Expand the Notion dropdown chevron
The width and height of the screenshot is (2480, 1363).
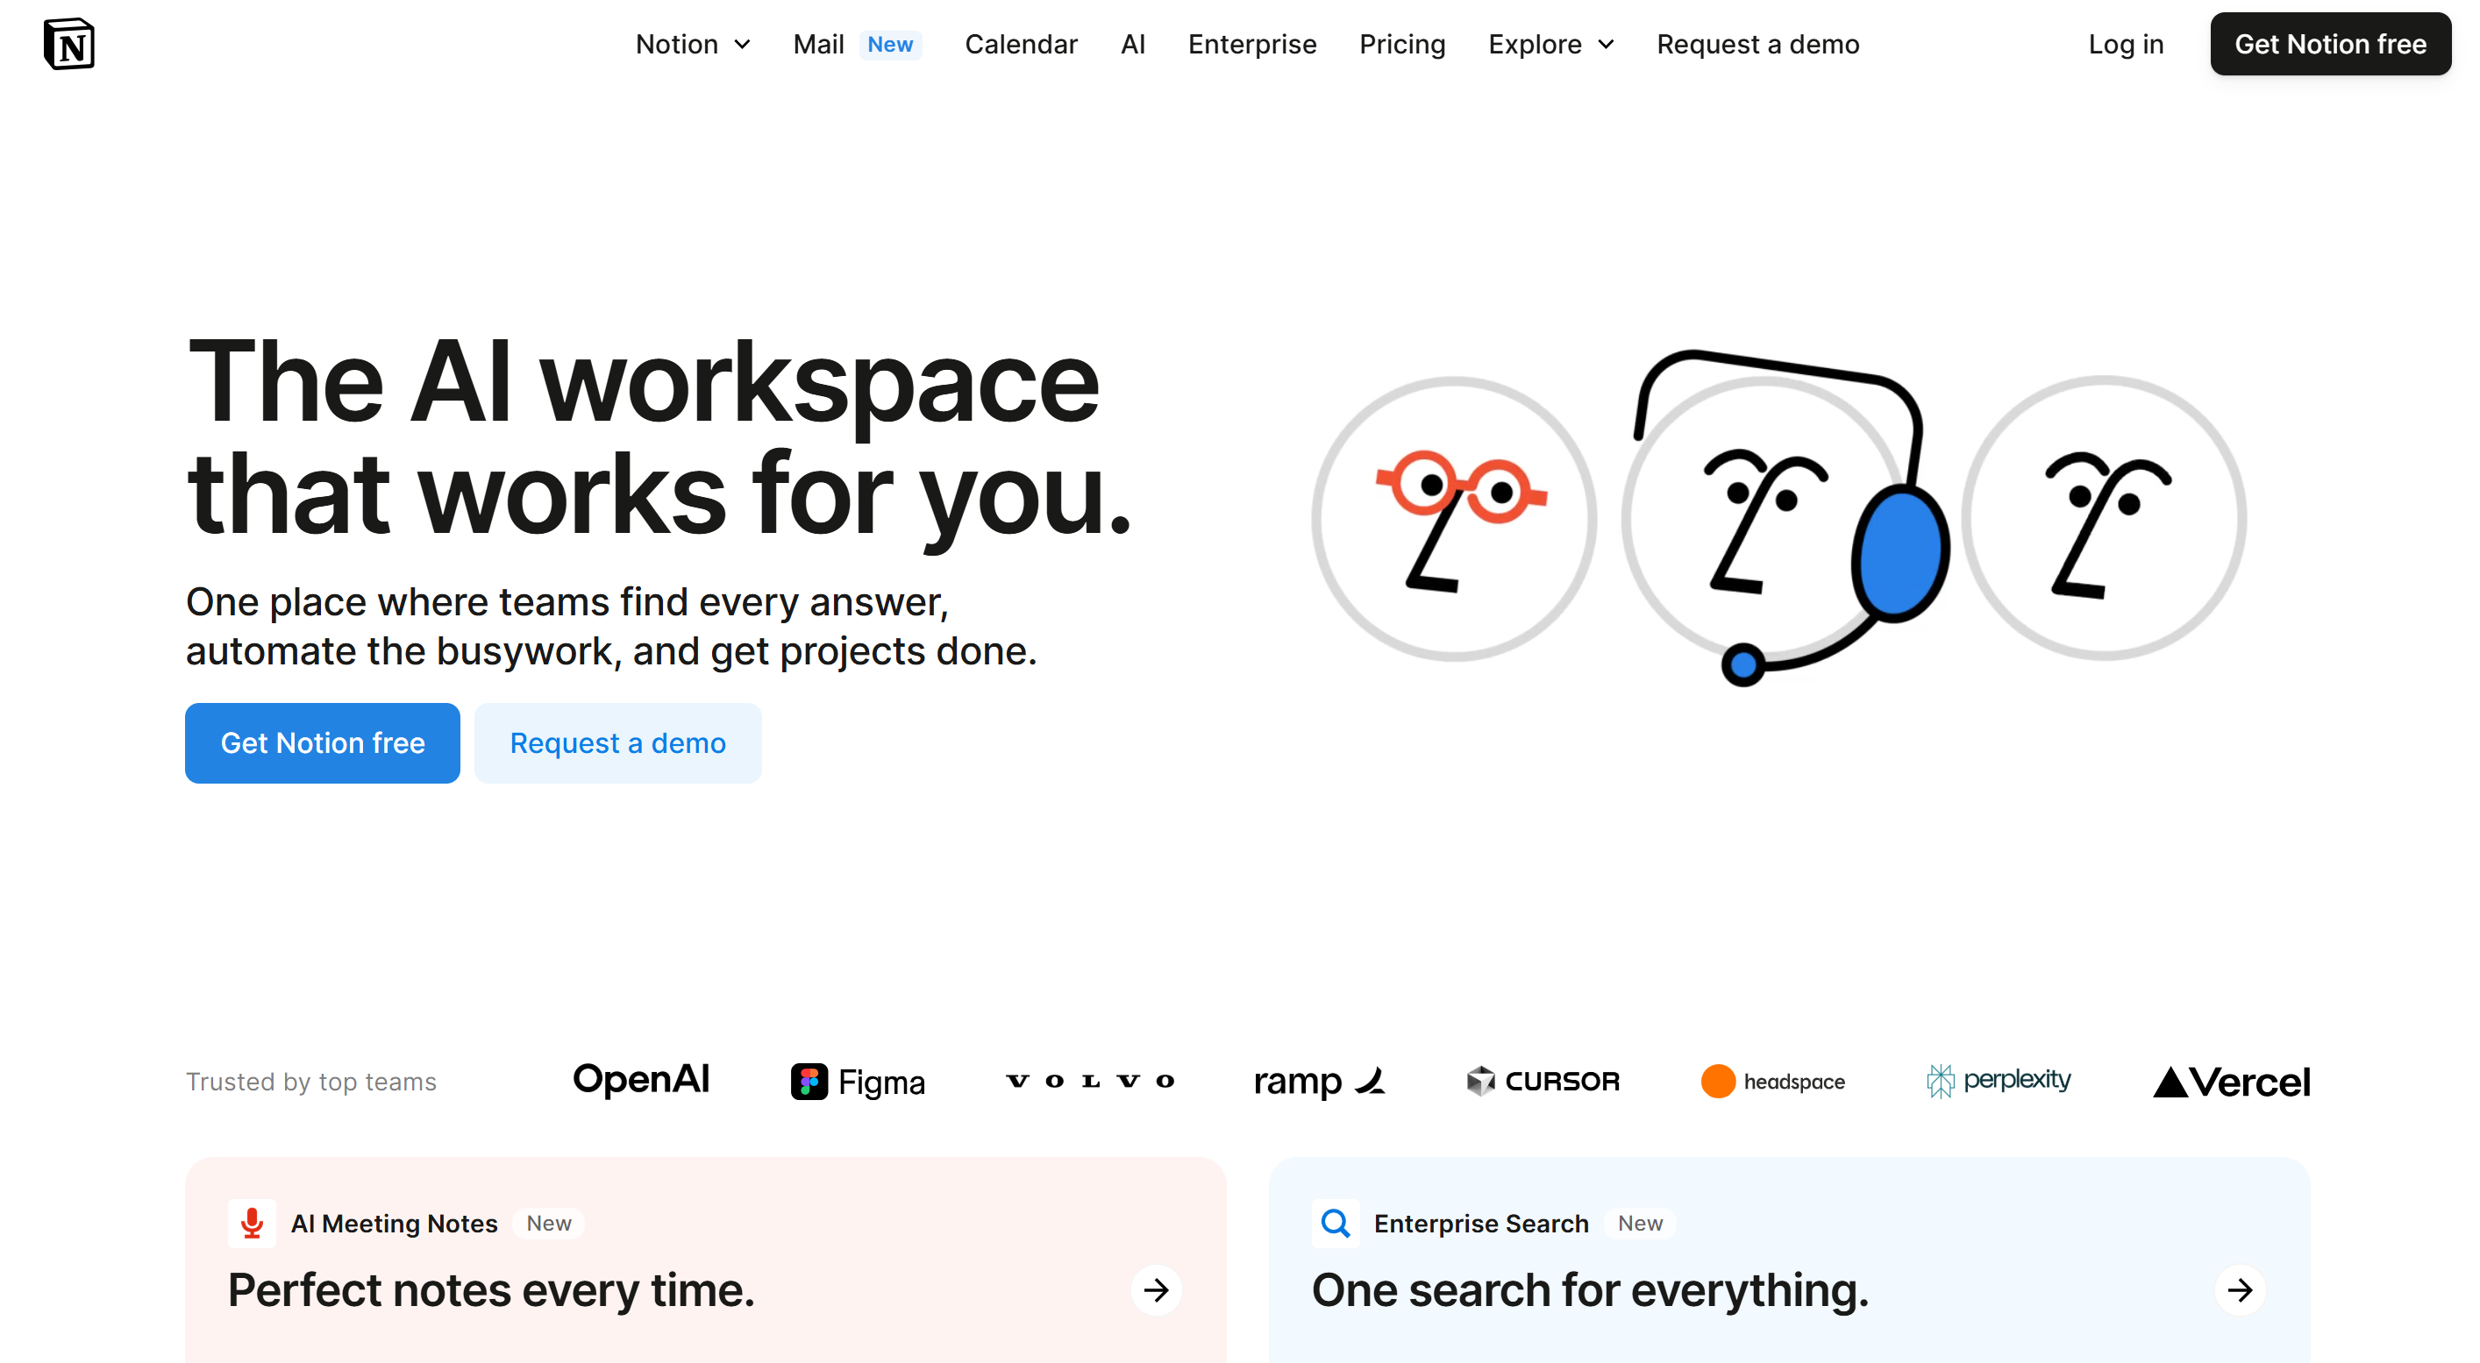click(742, 46)
